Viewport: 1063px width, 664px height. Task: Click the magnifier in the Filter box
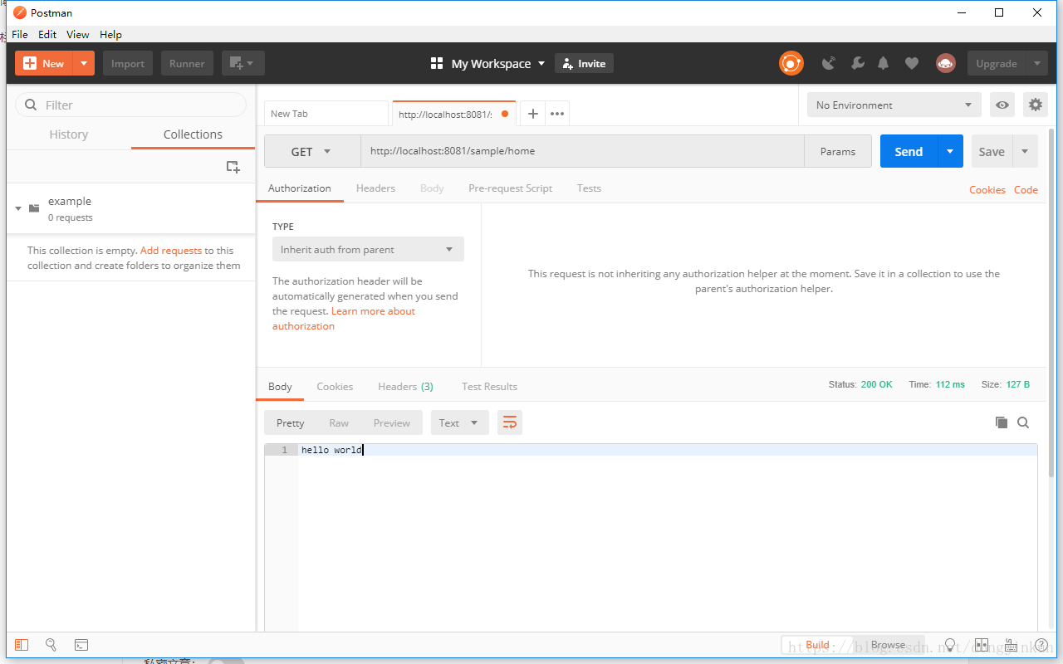[32, 105]
